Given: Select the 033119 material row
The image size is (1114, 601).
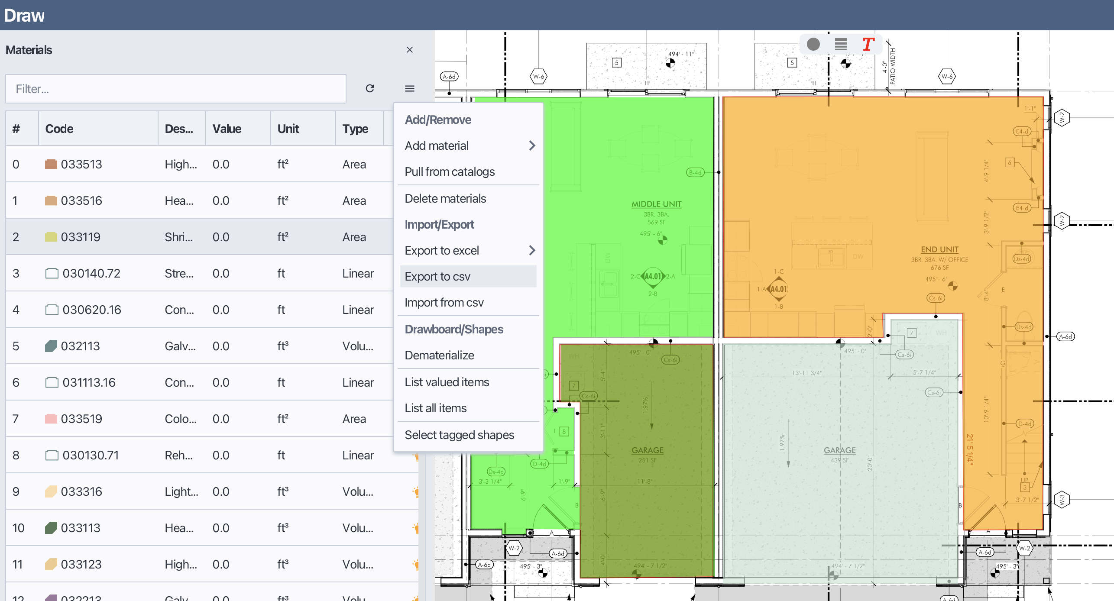Looking at the screenshot, I should [x=81, y=237].
